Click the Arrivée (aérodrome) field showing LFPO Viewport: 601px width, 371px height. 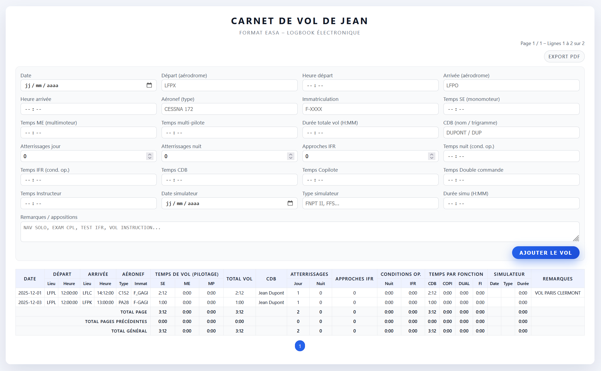pyautogui.click(x=511, y=85)
